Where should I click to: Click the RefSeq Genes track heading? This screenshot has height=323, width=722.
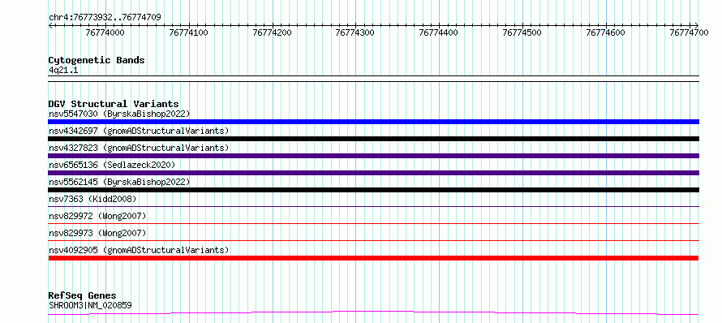coord(82,295)
